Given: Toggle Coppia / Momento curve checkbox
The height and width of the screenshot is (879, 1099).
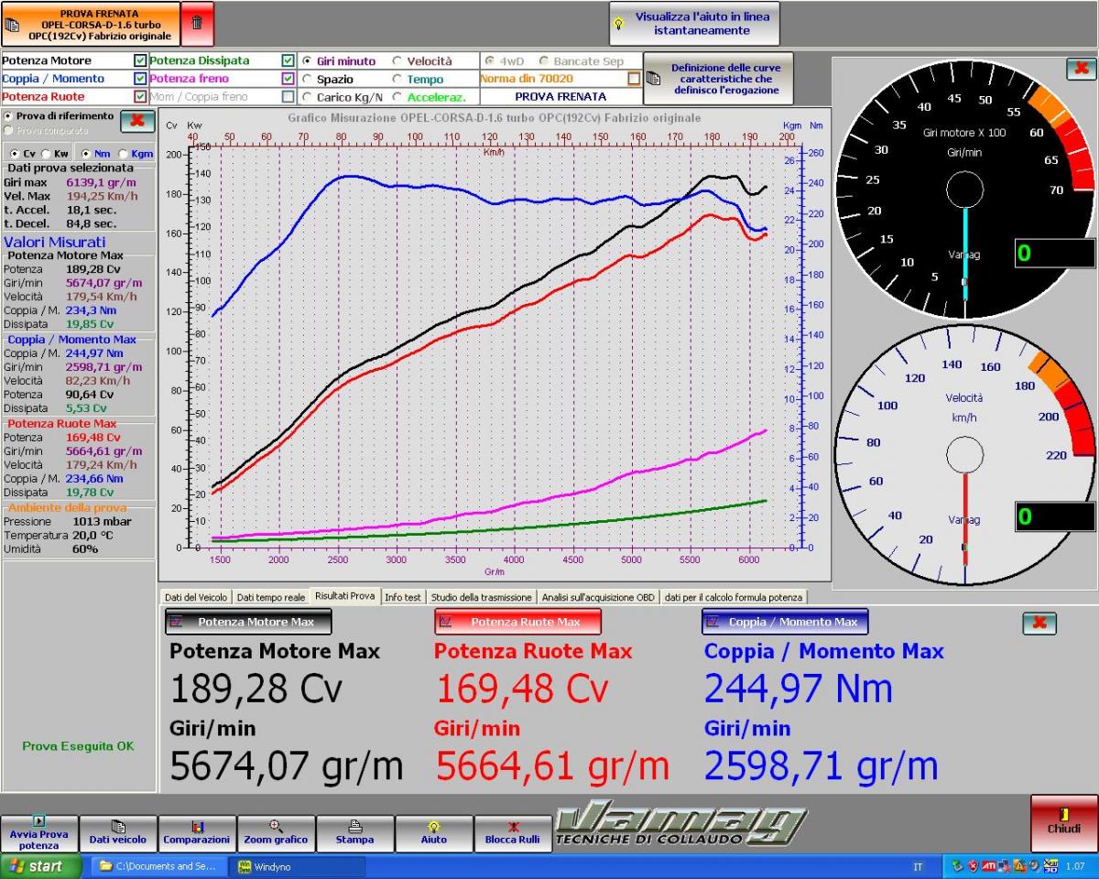Looking at the screenshot, I should click(x=140, y=79).
